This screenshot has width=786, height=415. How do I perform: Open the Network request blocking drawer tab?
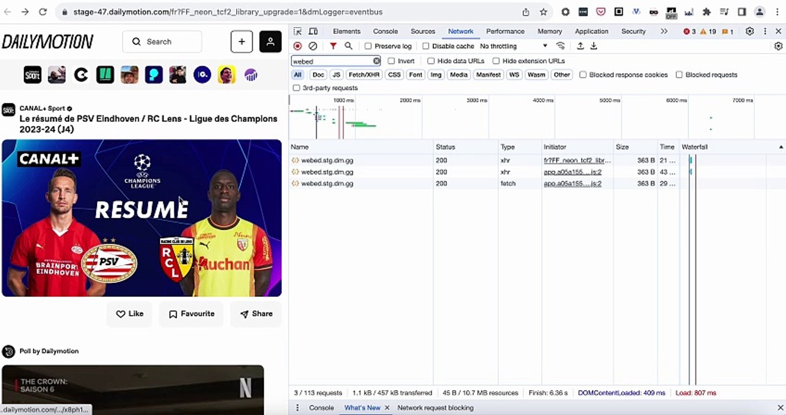[436, 408]
